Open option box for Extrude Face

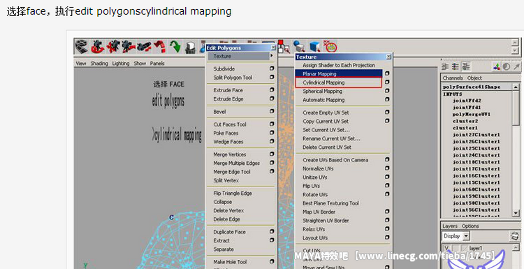coord(272,89)
